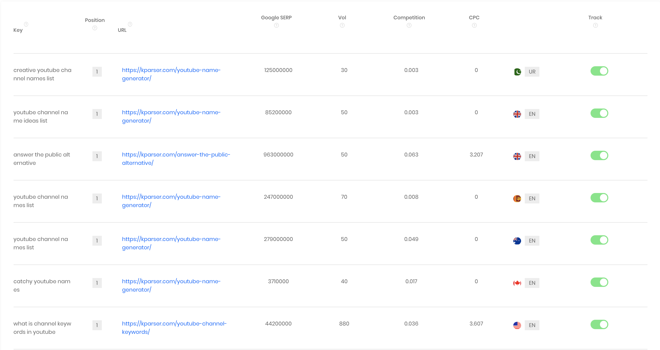Sort by the Position column header

tap(95, 20)
